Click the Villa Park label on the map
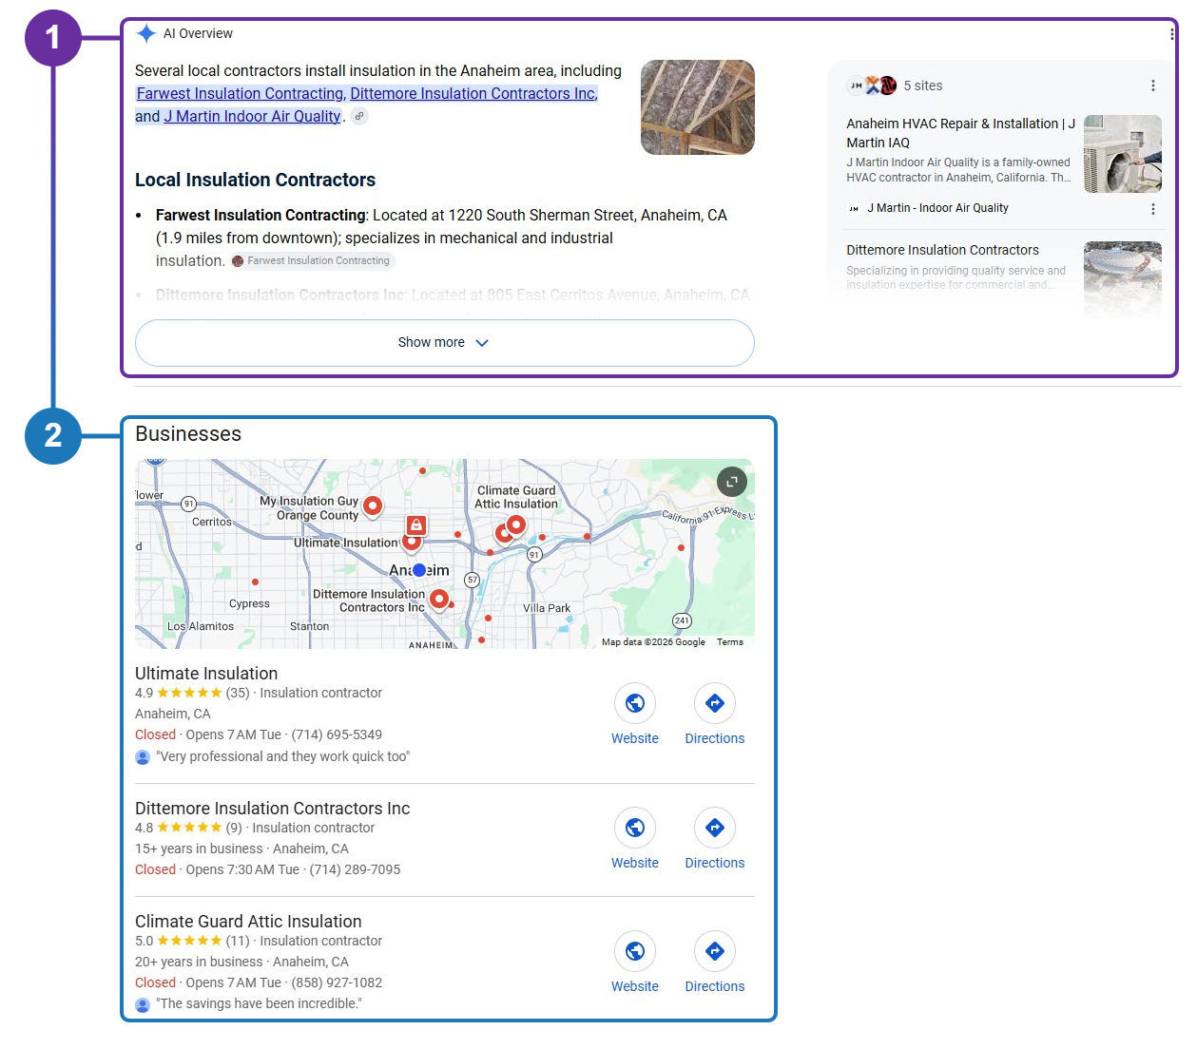 pyautogui.click(x=547, y=608)
